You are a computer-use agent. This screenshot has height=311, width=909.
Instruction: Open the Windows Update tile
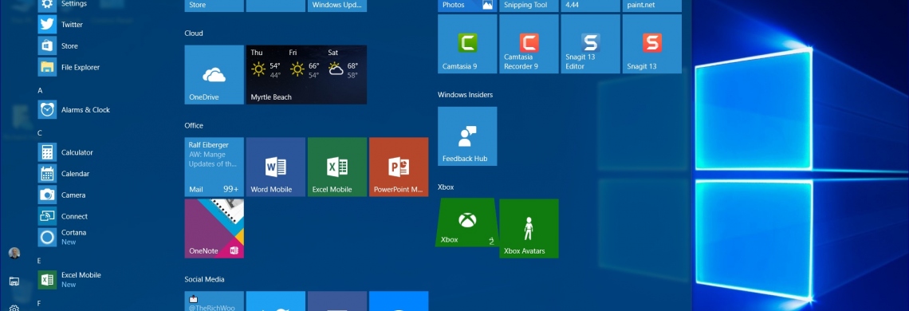[x=336, y=6]
